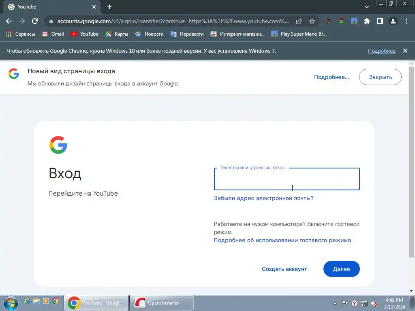Screen dimensions: 415x311
Task: Click the Google logo in the banner
Action: (14, 74)
